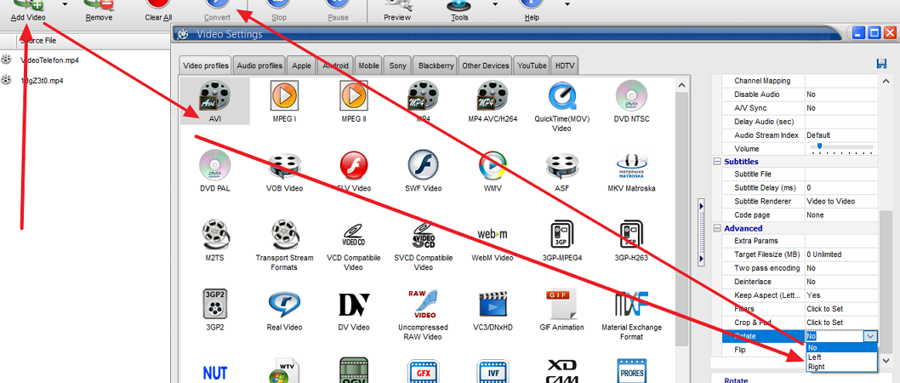Click the settings panel scrollbar
The height and width of the screenshot is (383, 900).
click(x=886, y=282)
